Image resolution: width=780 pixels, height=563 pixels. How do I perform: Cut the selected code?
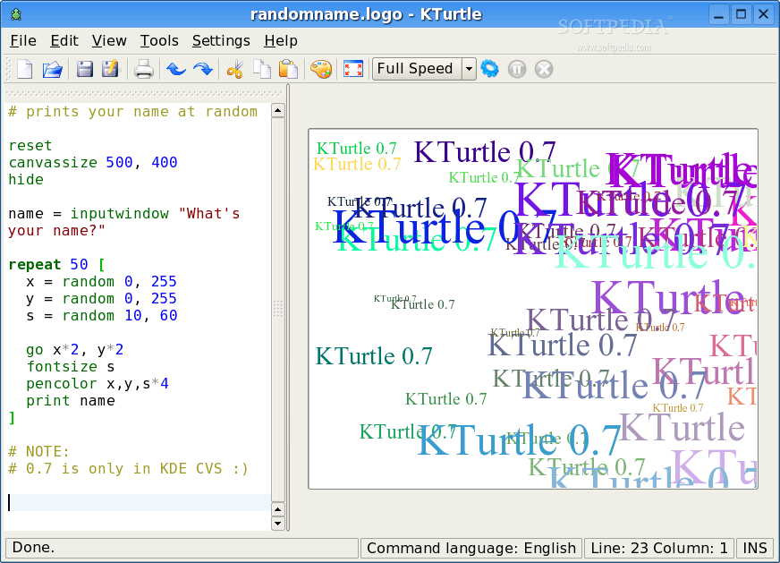(x=235, y=68)
